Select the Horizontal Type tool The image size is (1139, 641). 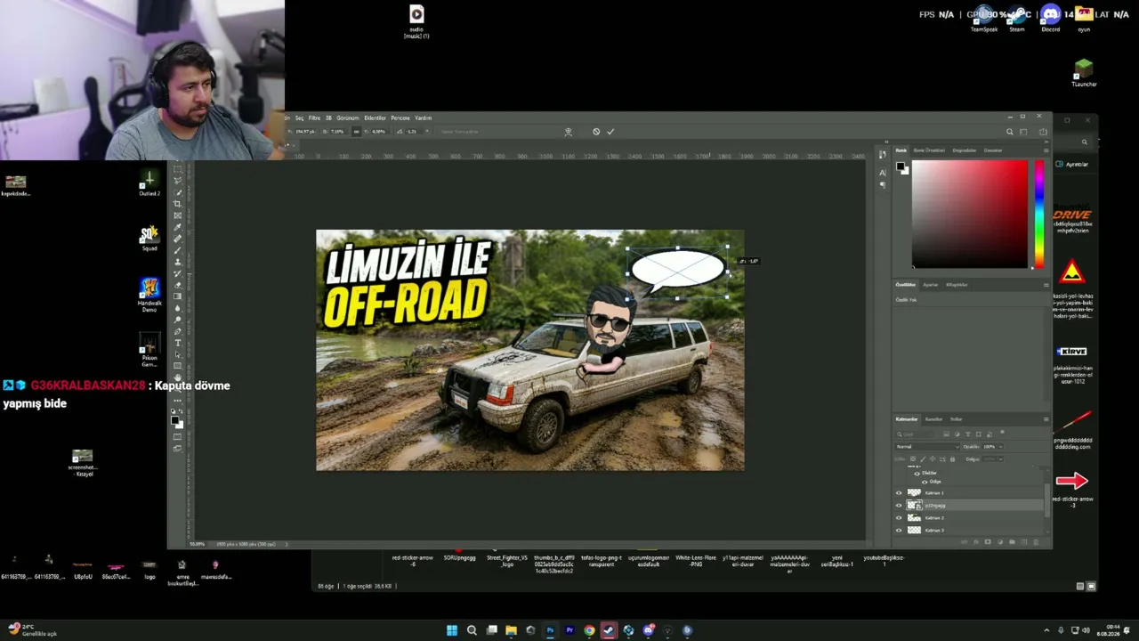coord(178,343)
